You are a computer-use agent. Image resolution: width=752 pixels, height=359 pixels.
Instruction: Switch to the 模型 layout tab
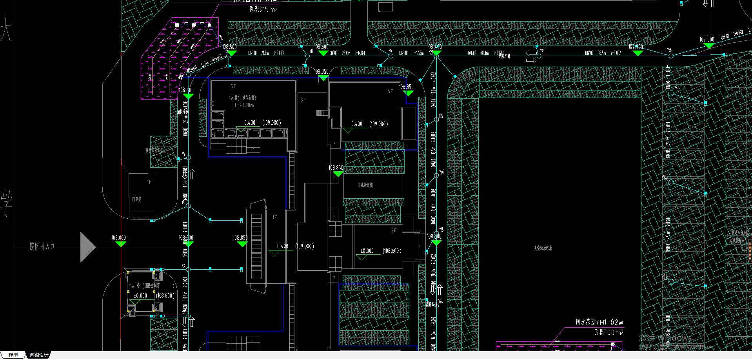(x=13, y=355)
